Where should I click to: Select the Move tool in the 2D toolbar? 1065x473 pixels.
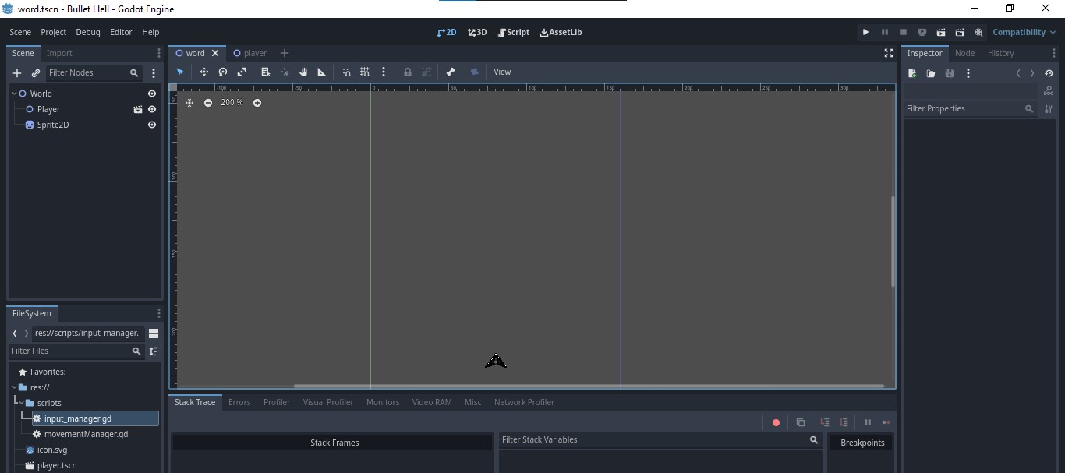point(204,72)
